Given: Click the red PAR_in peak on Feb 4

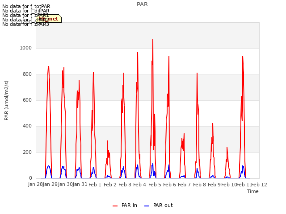Looking at the screenshot, I should coord(138,53).
